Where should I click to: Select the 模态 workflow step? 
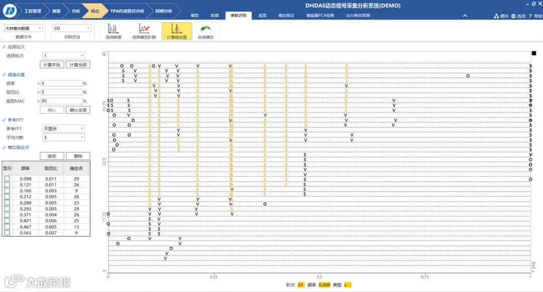pyautogui.click(x=95, y=11)
